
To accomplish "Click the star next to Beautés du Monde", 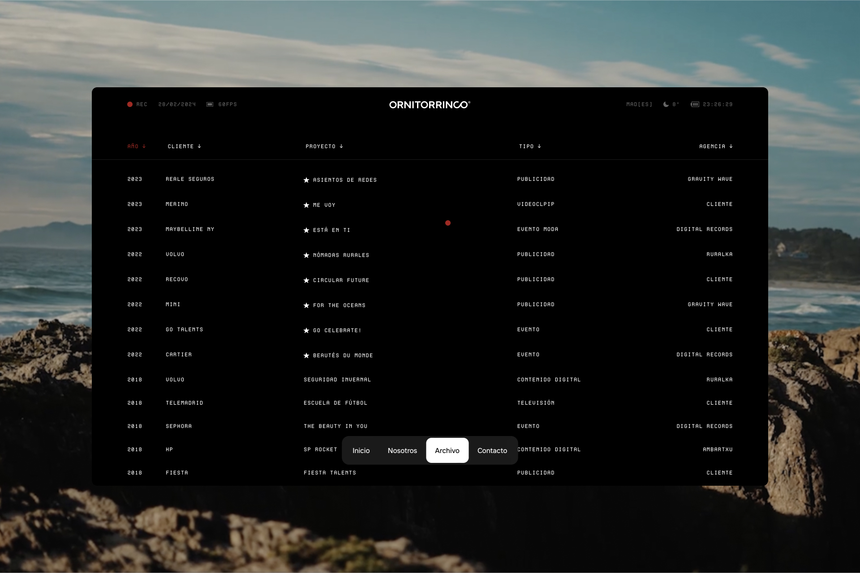I will [306, 355].
